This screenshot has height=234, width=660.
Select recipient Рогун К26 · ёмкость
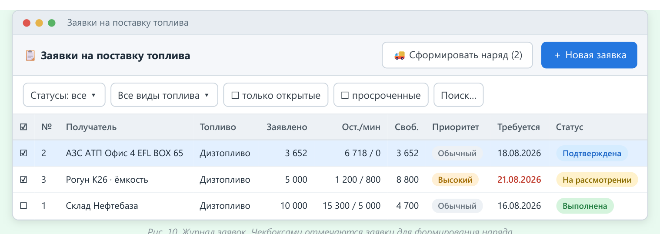click(107, 180)
